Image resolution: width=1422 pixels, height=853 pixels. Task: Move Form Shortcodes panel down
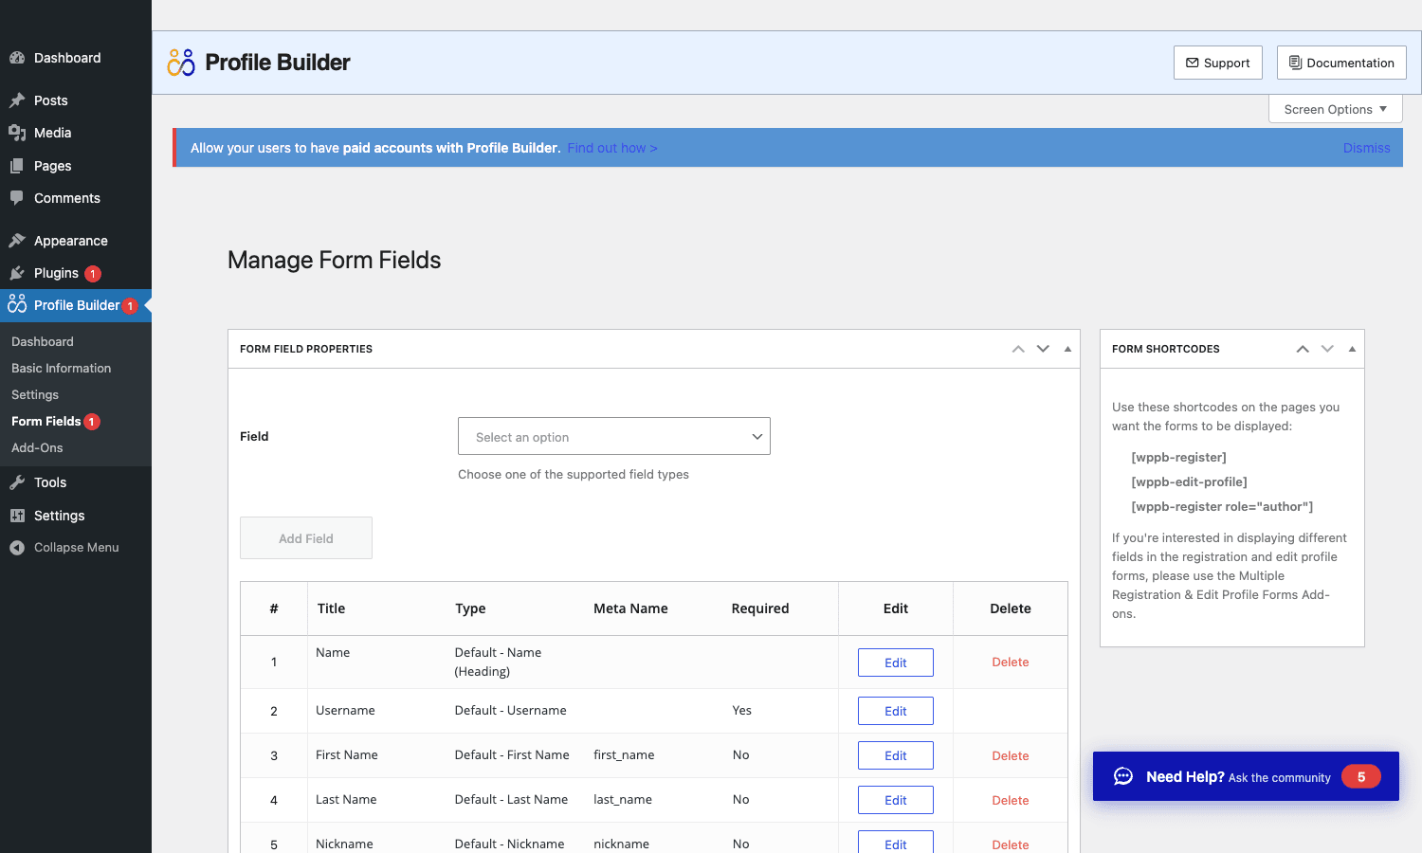[1327, 349]
